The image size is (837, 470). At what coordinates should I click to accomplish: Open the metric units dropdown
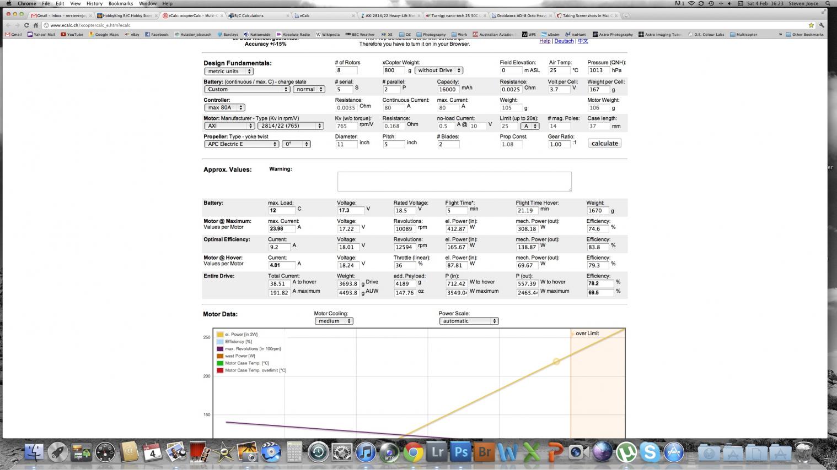point(229,71)
